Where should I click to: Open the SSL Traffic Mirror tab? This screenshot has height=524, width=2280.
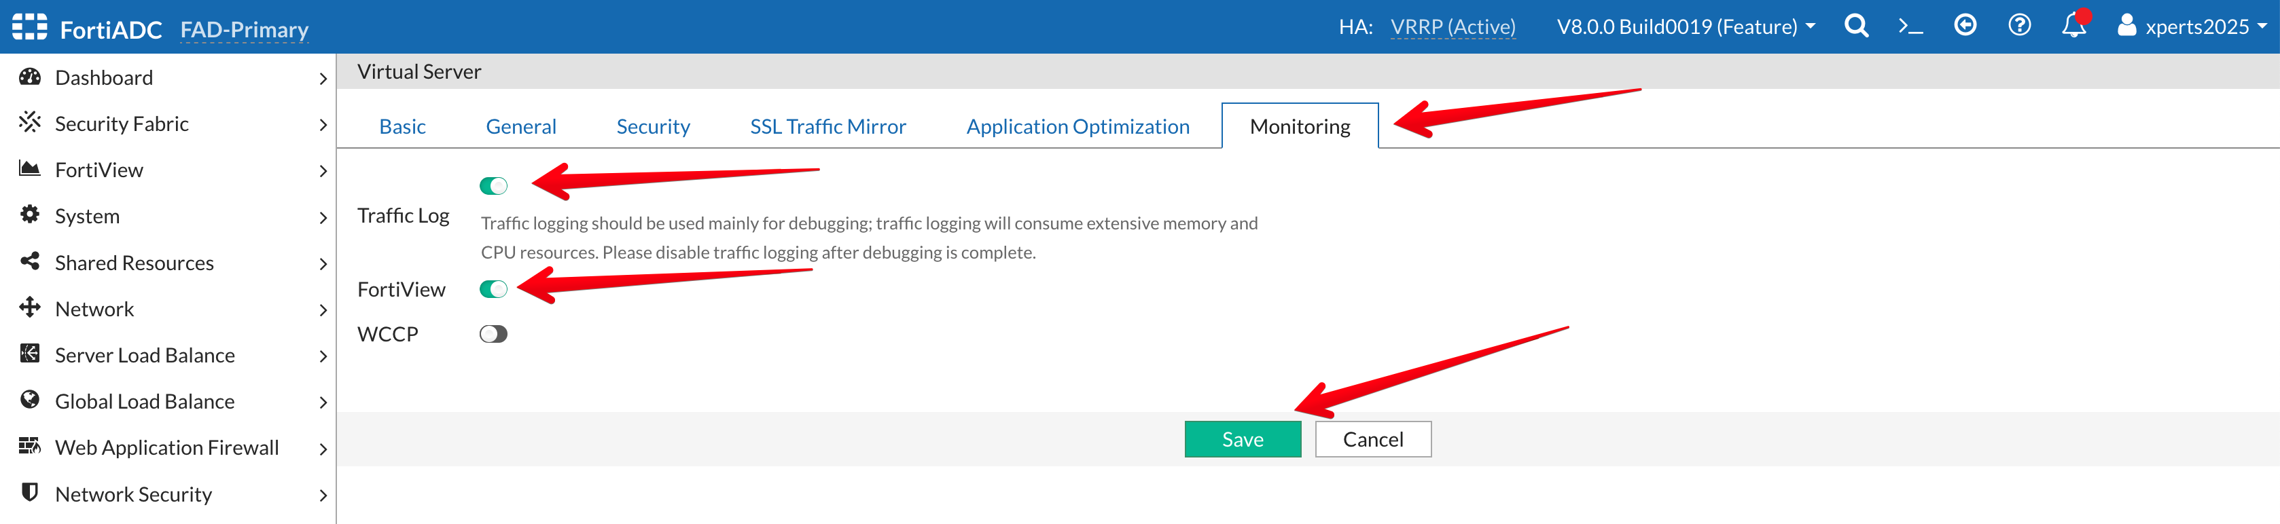pyautogui.click(x=827, y=127)
